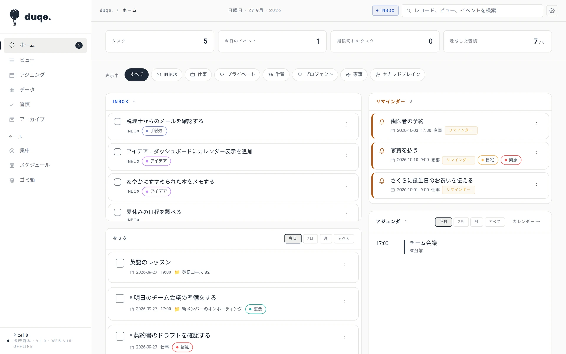Check the アイデア：ダッシュボード task checkbox
Viewport: 566px width, 354px height.
click(x=117, y=152)
